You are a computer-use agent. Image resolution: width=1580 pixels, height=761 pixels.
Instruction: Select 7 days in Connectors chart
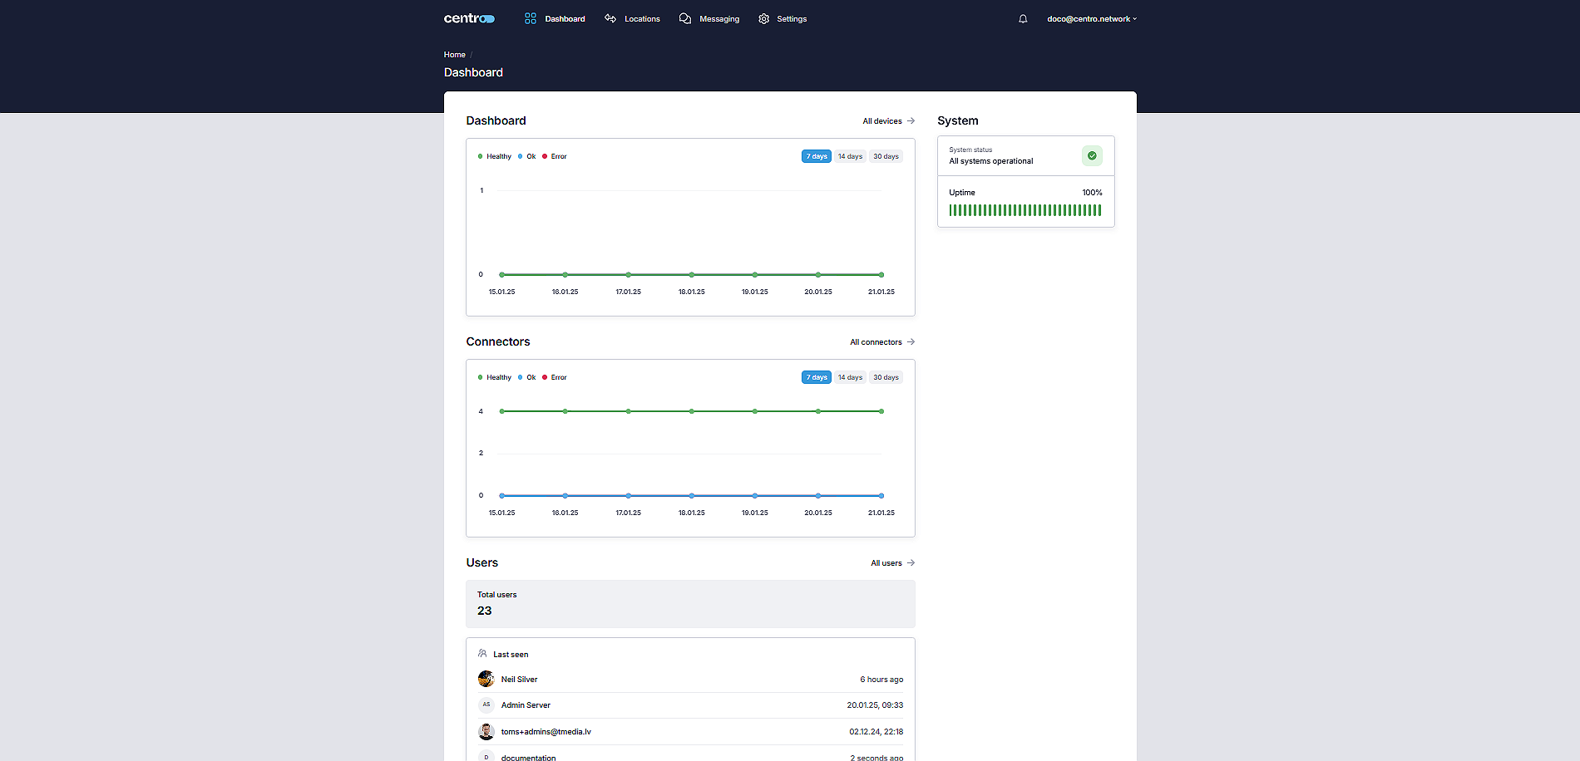817,377
